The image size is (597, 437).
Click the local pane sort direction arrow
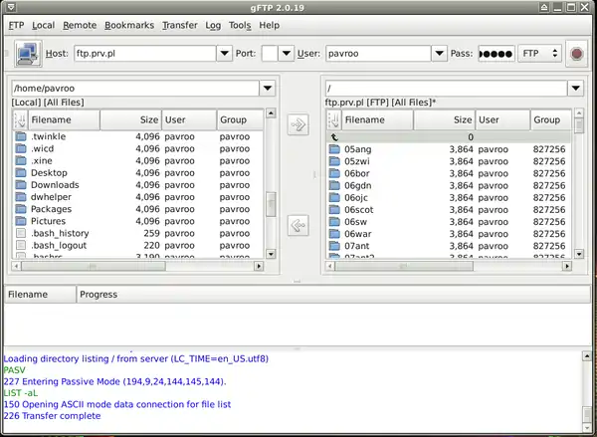21,119
